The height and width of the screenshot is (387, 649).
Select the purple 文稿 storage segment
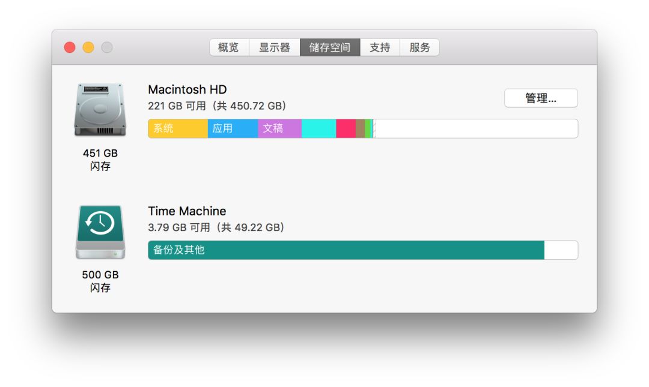(x=280, y=128)
